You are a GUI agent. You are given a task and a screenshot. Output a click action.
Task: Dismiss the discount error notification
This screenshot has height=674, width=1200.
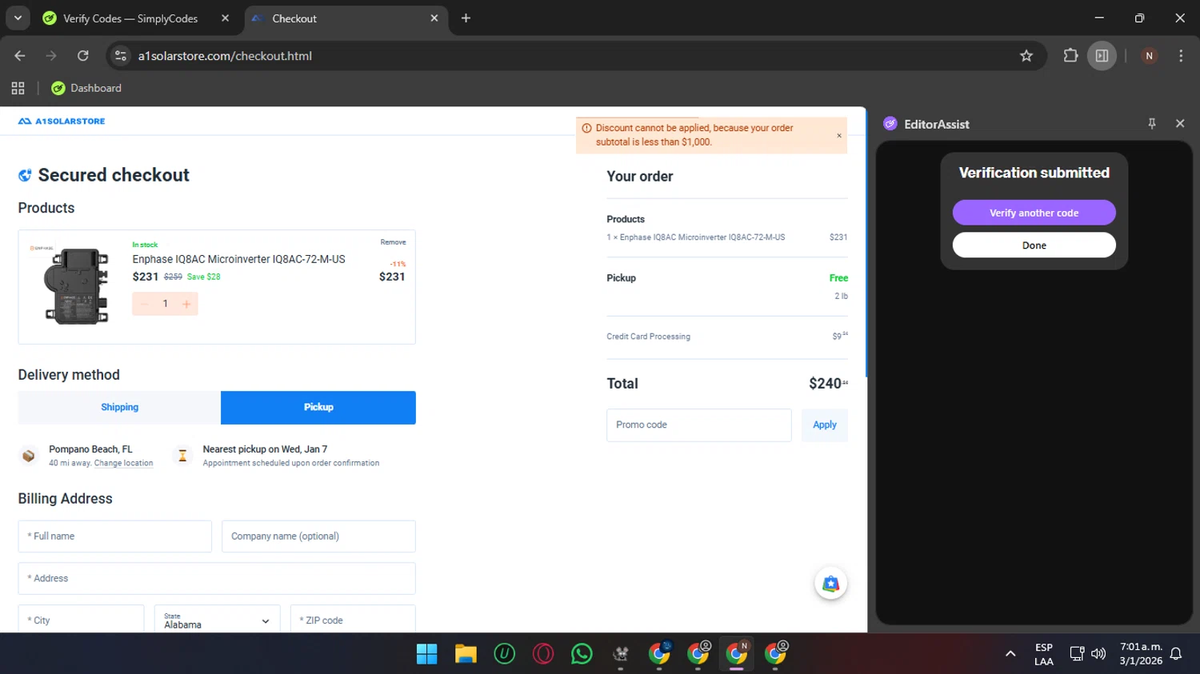[839, 136]
